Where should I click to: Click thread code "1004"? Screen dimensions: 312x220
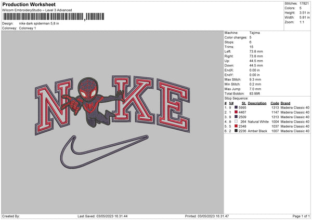pyautogui.click(x=275, y=121)
